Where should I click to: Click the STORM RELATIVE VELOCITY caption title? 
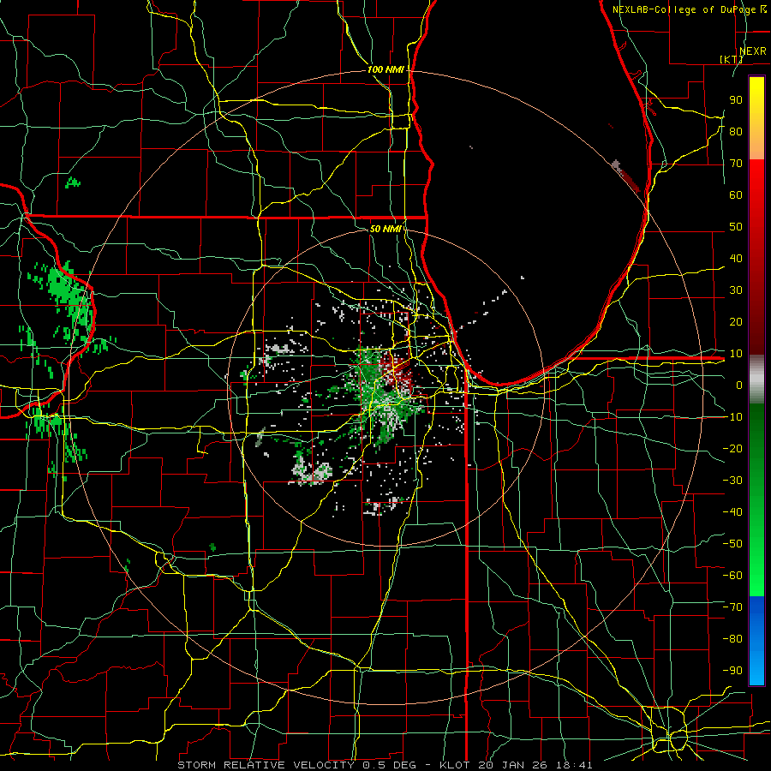[266, 765]
